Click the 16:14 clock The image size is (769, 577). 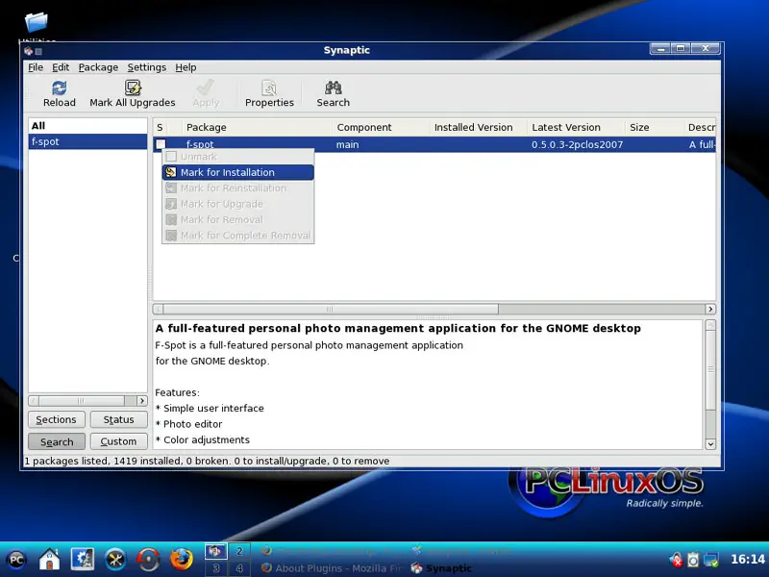pyautogui.click(x=748, y=560)
